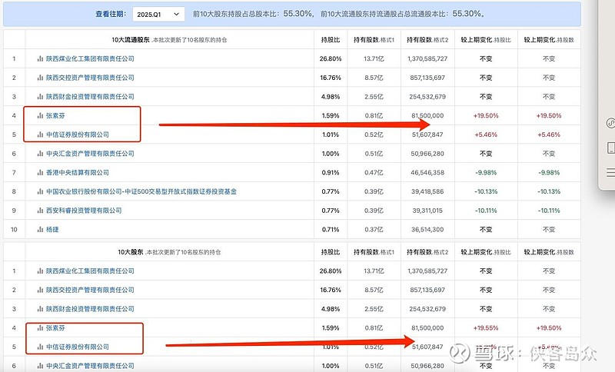Click chart icon beside 中信证券股份有限公司 in 10大流通股东 table

pyautogui.click(x=40, y=135)
